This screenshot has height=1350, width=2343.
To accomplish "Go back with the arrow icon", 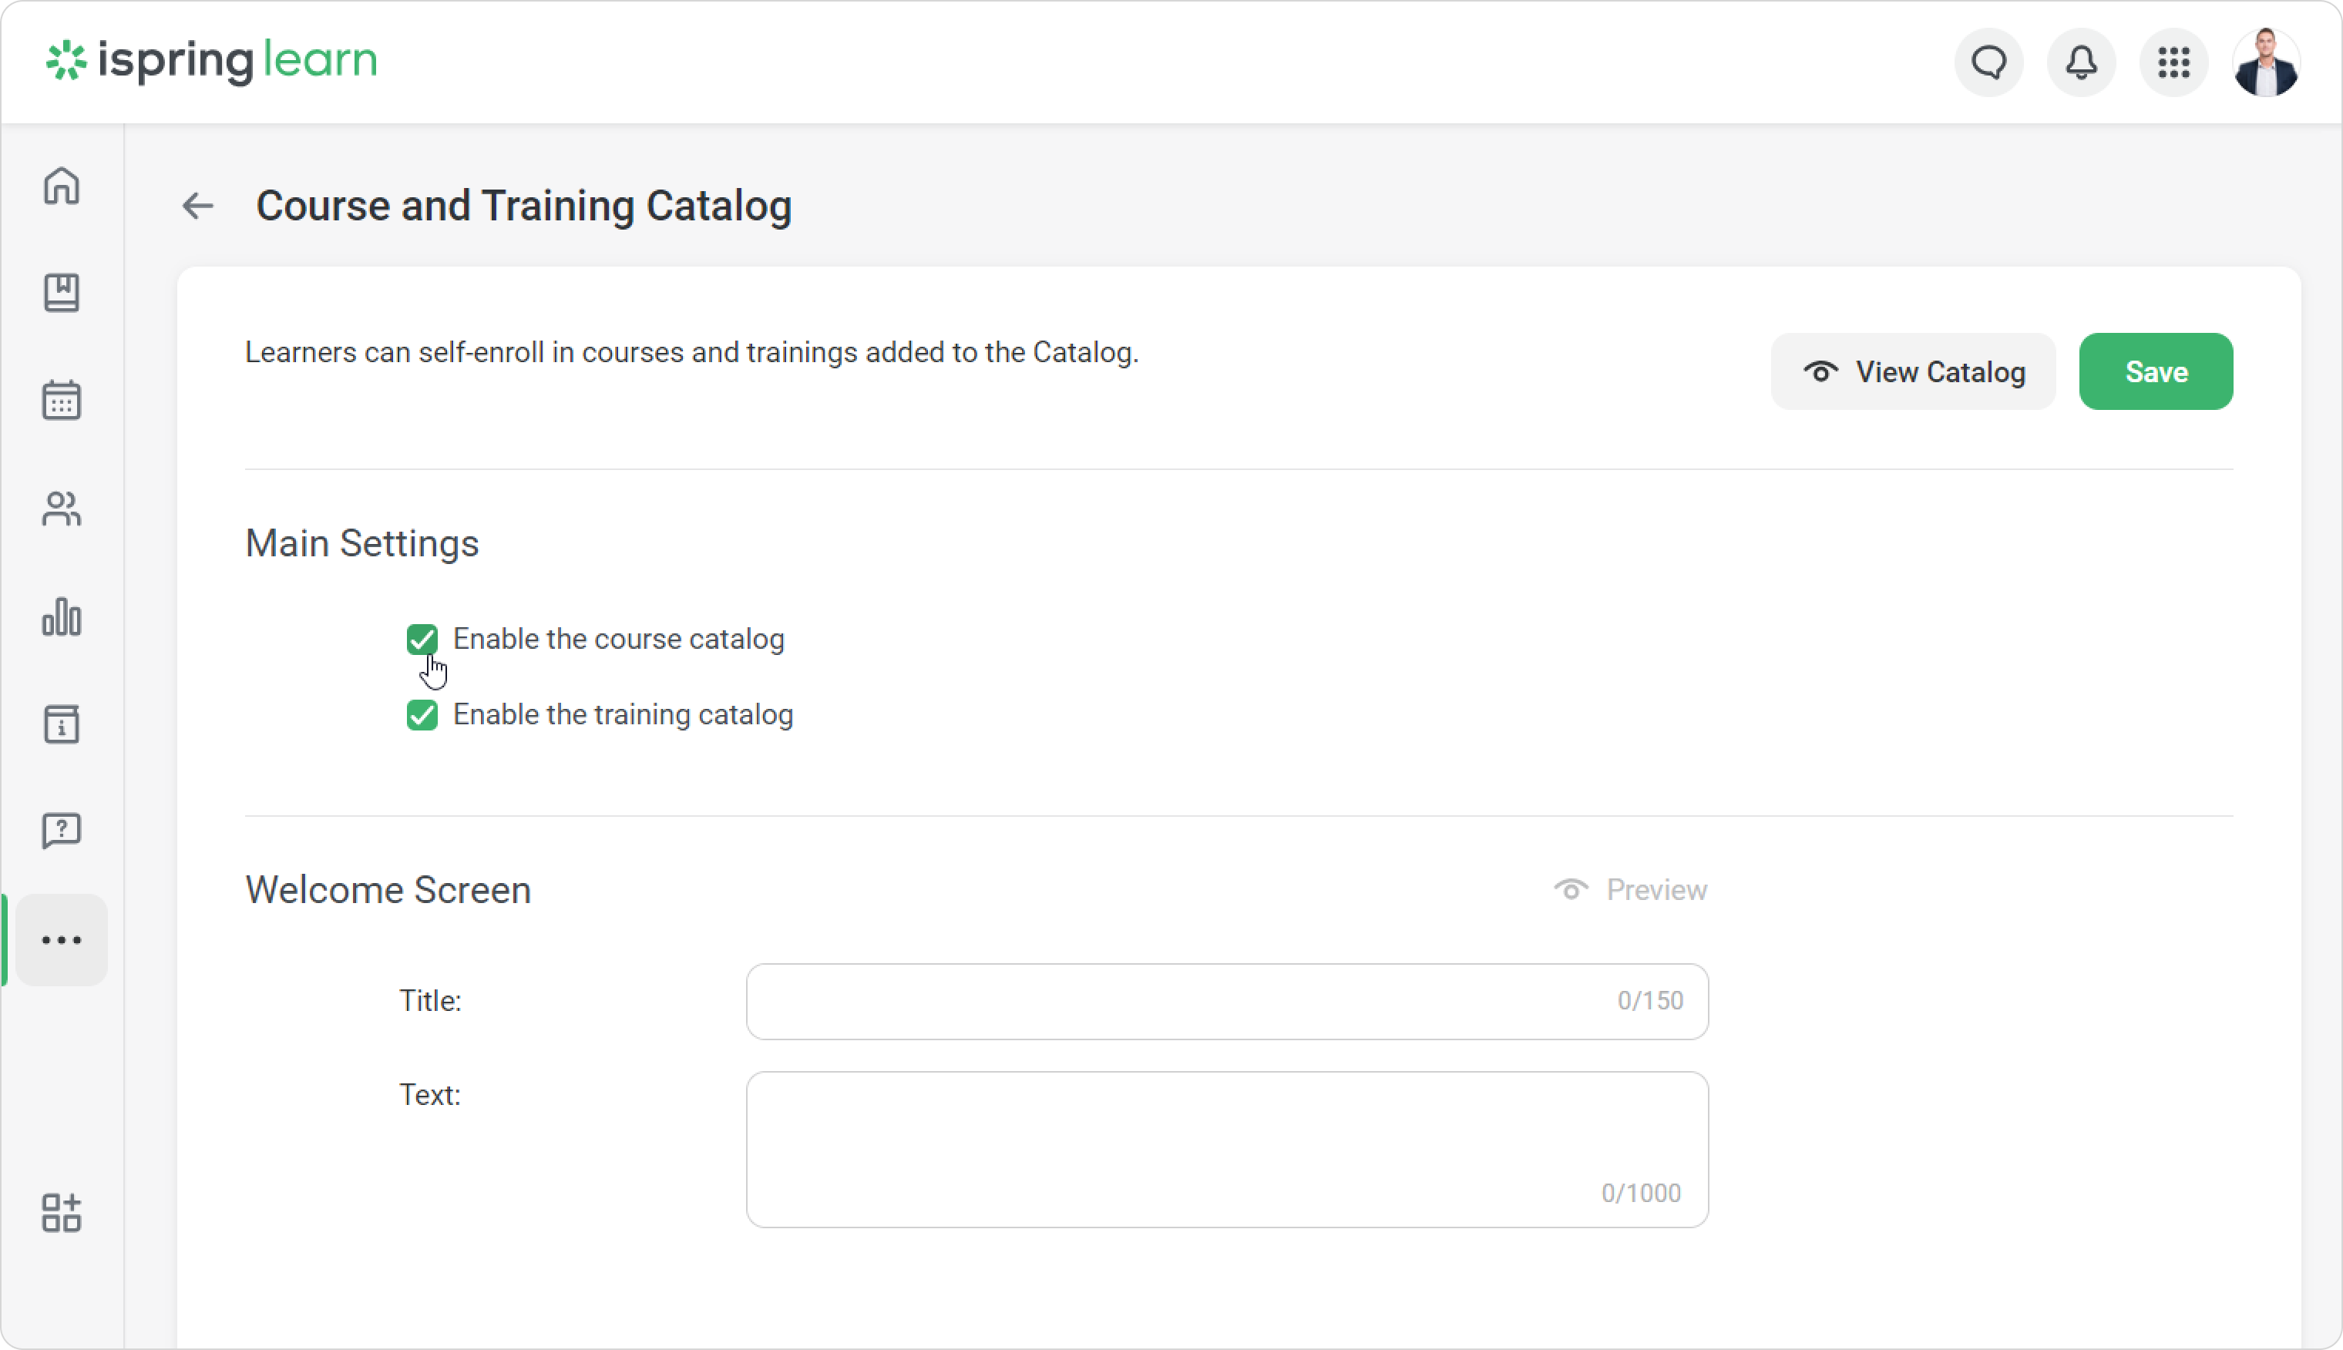I will [197, 206].
